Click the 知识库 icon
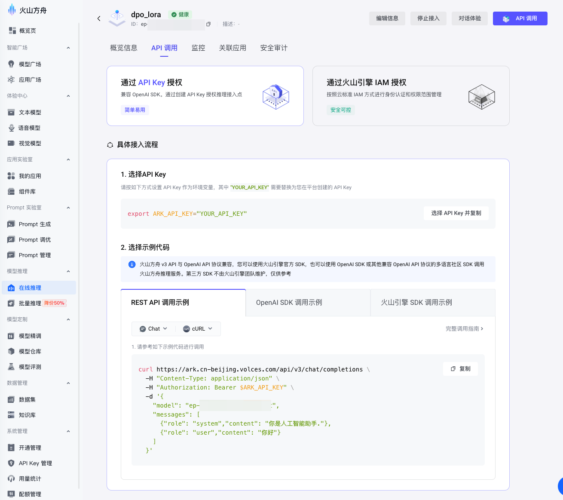 tap(11, 415)
